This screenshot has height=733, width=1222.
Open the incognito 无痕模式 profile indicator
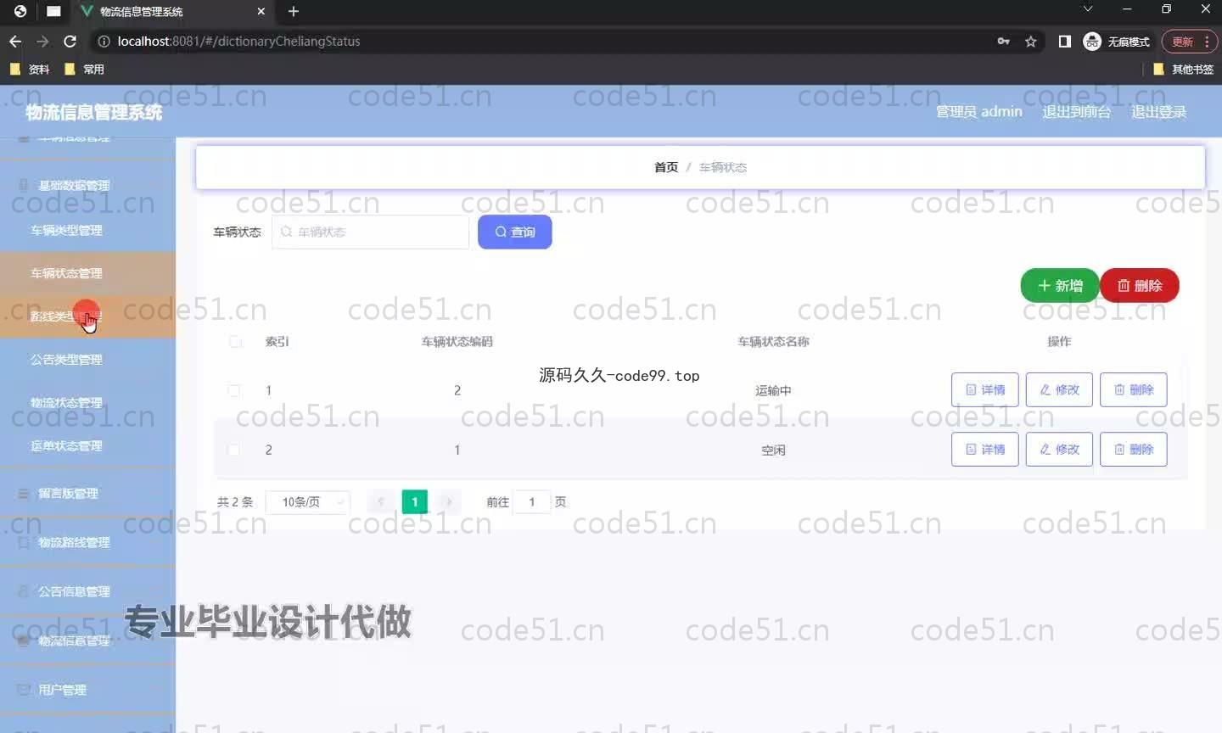tap(1117, 42)
